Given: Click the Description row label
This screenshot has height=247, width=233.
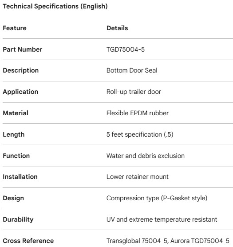Looking at the screenshot, I should pyautogui.click(x=21, y=70).
